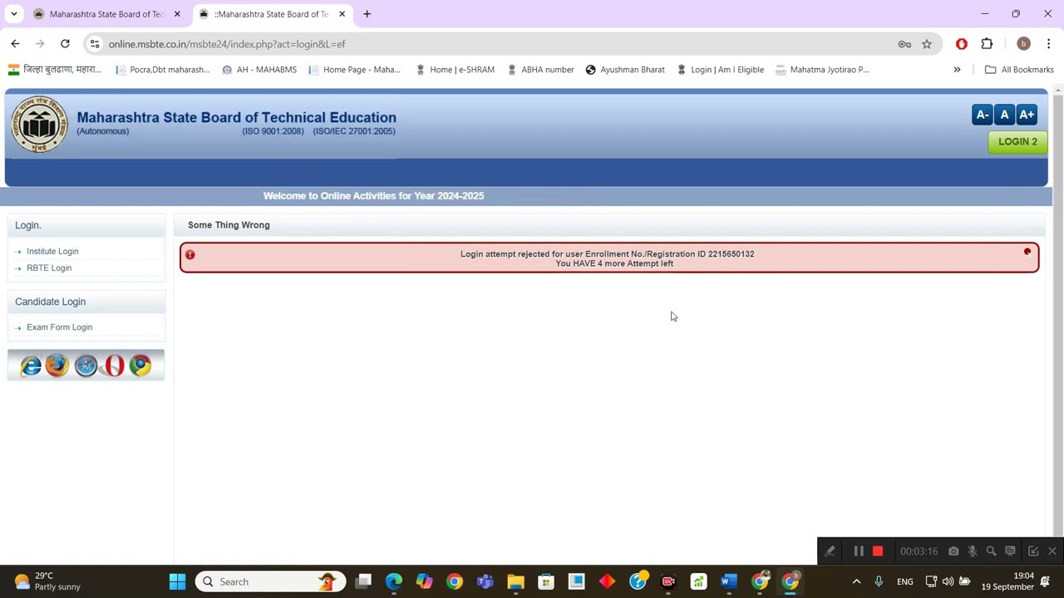The image size is (1064, 598).
Task: Open File Explorer from the taskbar
Action: pyautogui.click(x=515, y=581)
